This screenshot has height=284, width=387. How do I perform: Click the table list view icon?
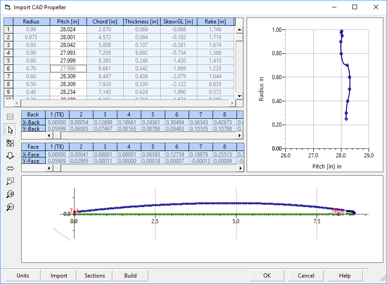click(x=10, y=116)
